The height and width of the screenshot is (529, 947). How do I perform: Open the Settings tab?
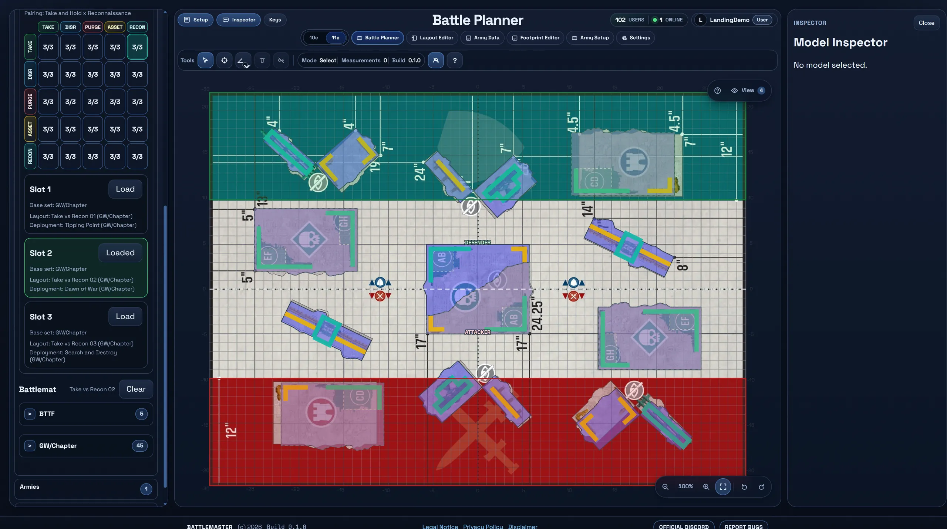[x=636, y=38]
